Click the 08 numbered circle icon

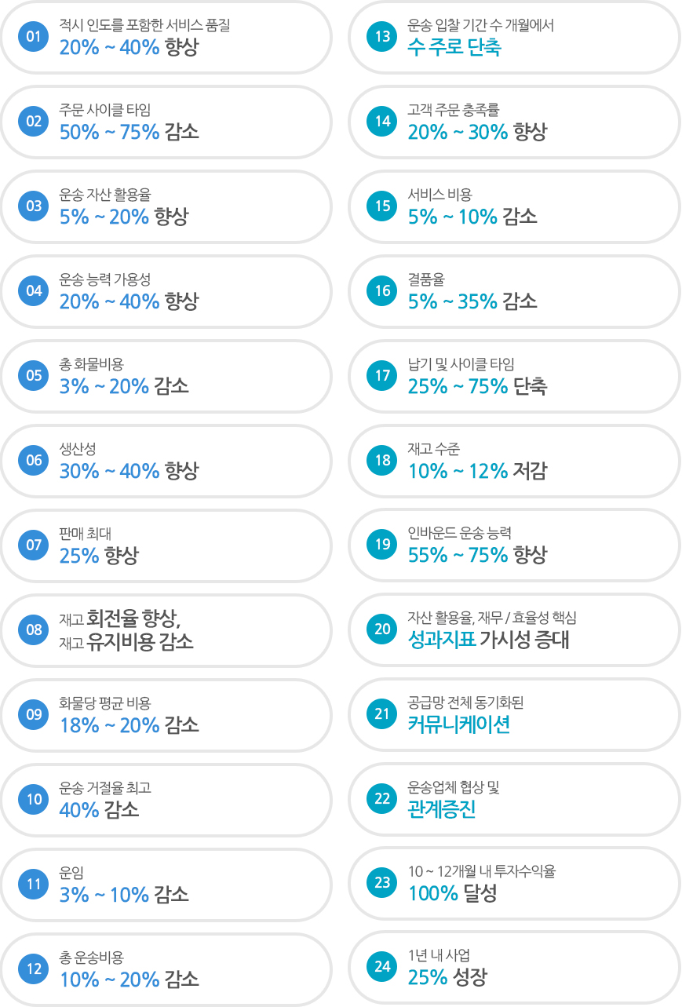[x=34, y=630]
